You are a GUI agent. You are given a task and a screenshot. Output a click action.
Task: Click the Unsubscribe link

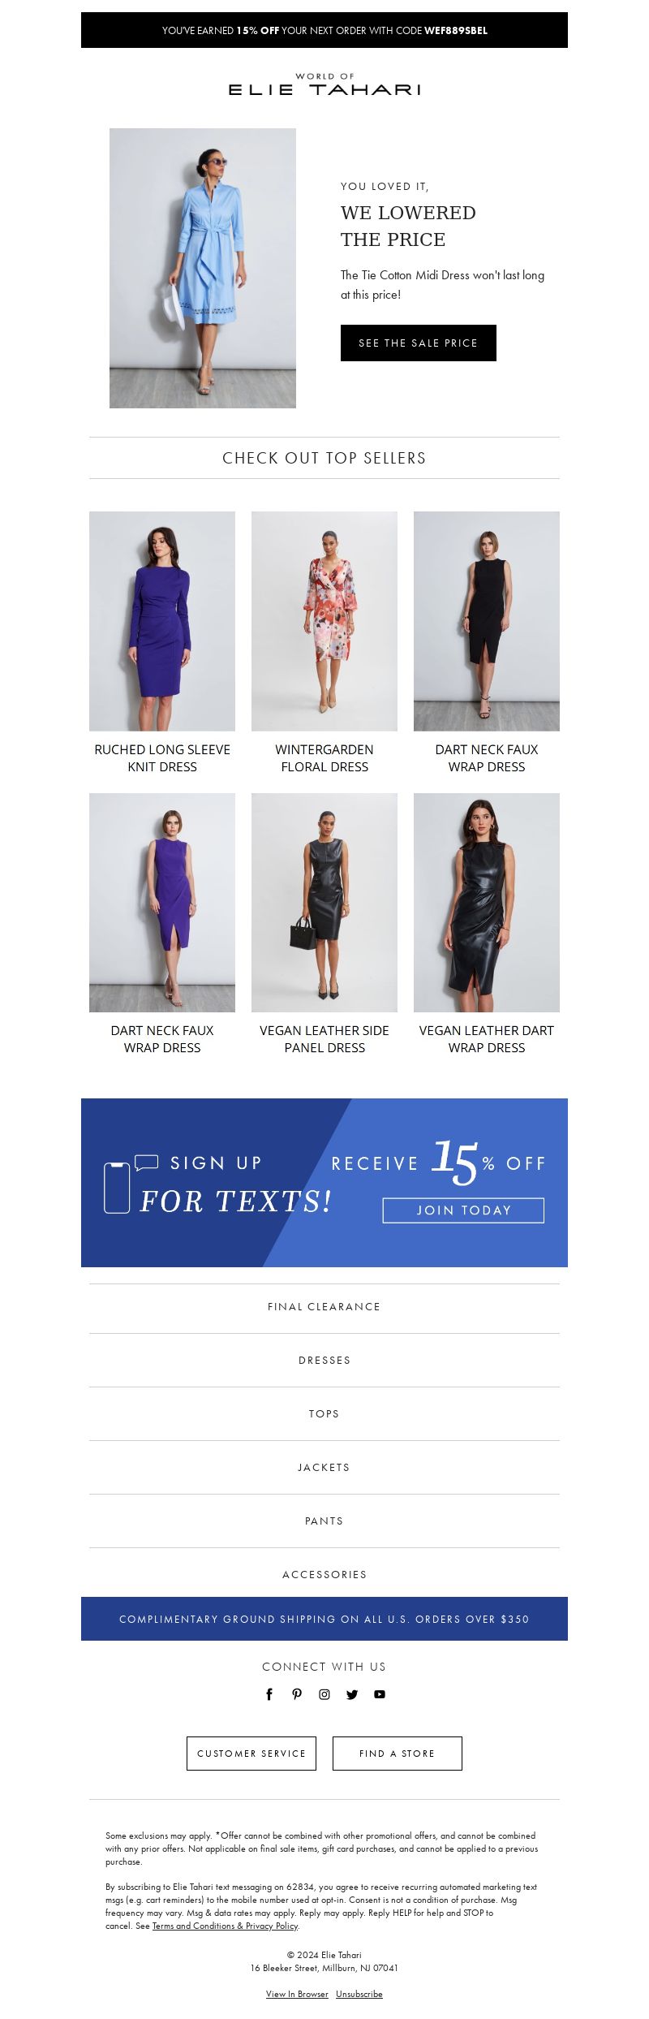pyautogui.click(x=359, y=1993)
